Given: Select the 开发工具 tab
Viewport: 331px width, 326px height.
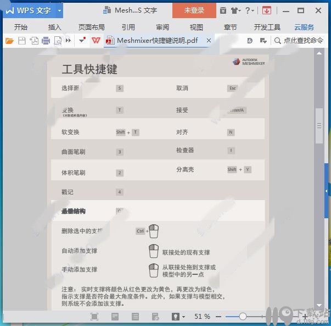Looking at the screenshot, I should [267, 27].
